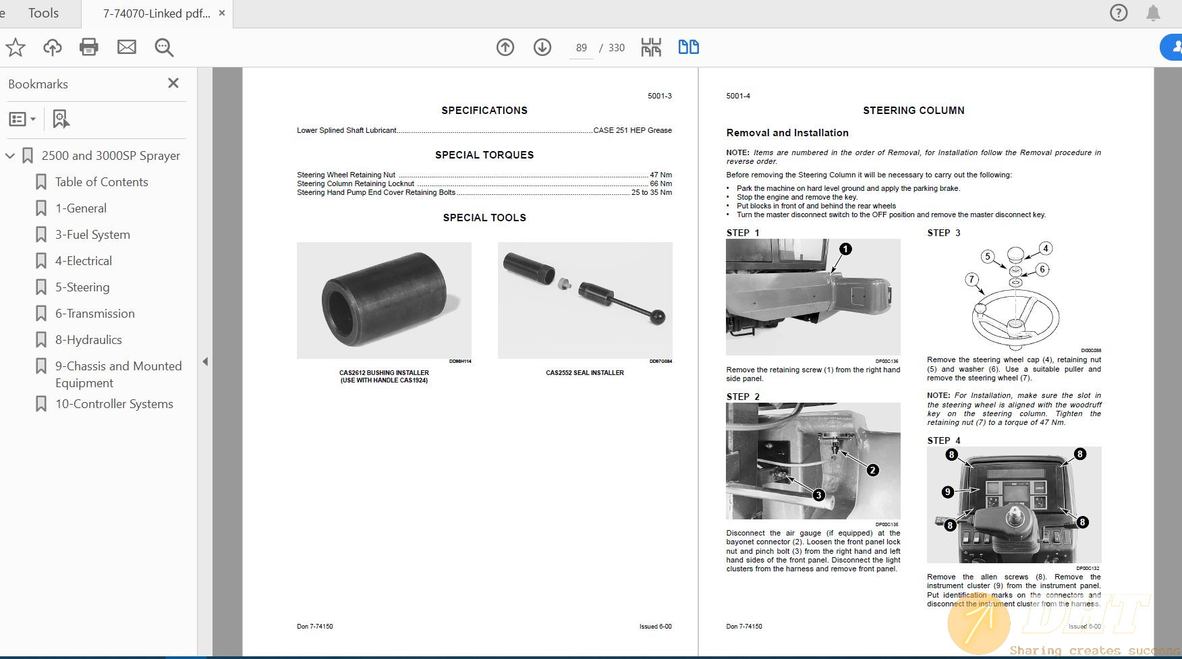This screenshot has height=659, width=1182.
Task: Add file to starred favorites
Action: point(16,47)
